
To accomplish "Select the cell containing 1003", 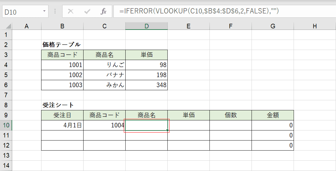I will point(62,85).
